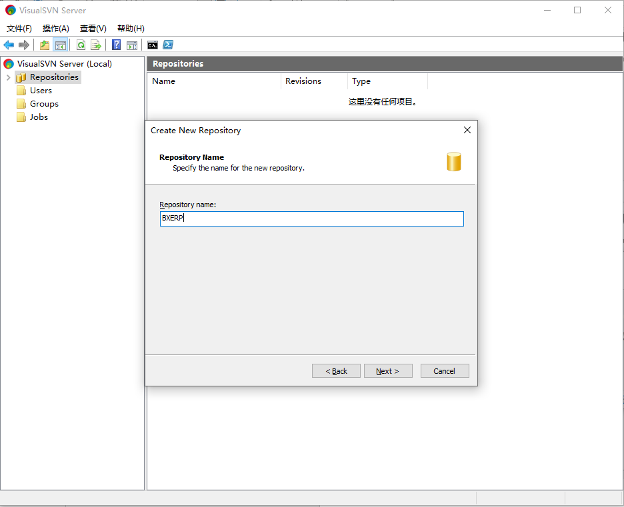Image resolution: width=624 pixels, height=507 pixels.
Task: Click the Groups folder icon
Action: pyautogui.click(x=21, y=104)
